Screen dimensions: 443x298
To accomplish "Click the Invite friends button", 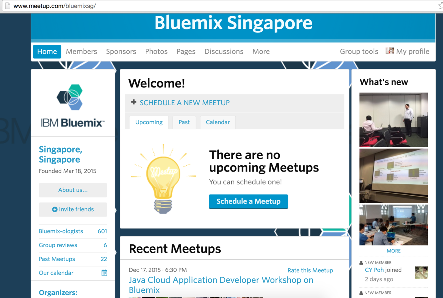I will tap(73, 209).
